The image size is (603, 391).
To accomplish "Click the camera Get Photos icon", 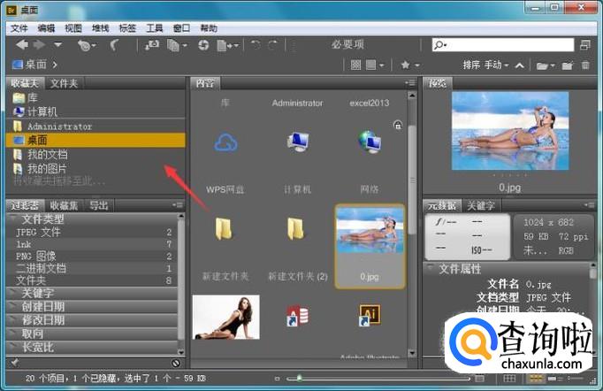I will pos(152,44).
